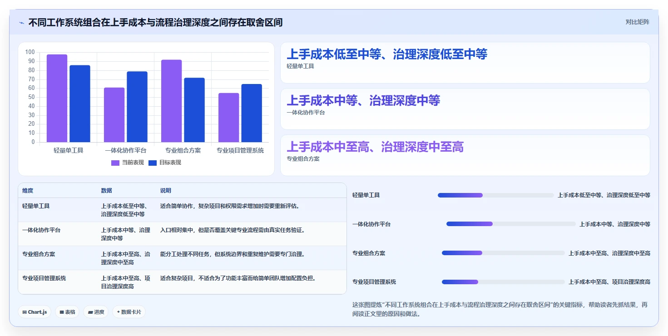The height and width of the screenshot is (336, 668).
Task: Click the 上手成本中至高、项目治理深度高 table cell
Action: click(x=126, y=282)
